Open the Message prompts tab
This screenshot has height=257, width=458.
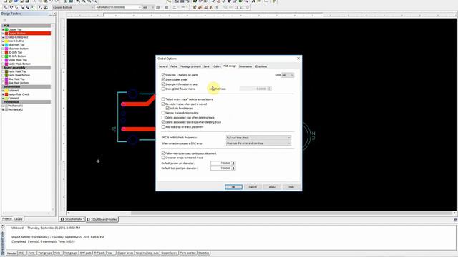tap(190, 66)
